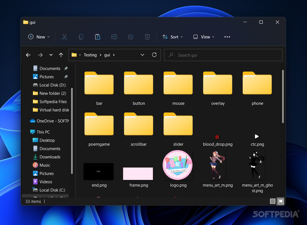Go forward with the right arrow
Screen dimensions: 307x225
40,55
